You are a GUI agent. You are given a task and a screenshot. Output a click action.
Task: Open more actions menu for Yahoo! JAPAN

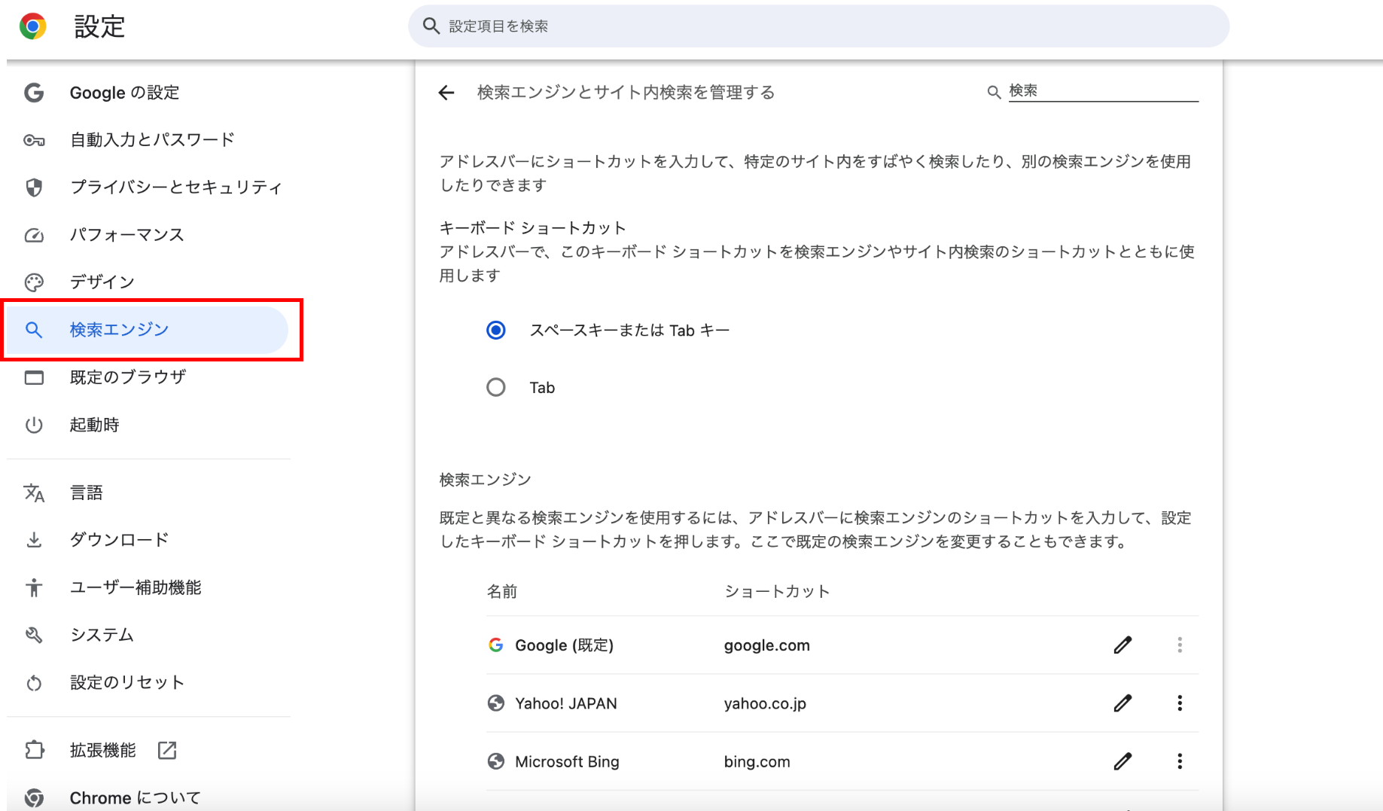tap(1180, 703)
